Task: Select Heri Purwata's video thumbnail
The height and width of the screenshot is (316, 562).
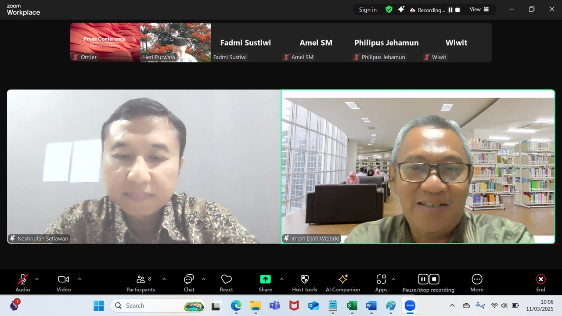Action: tap(176, 43)
